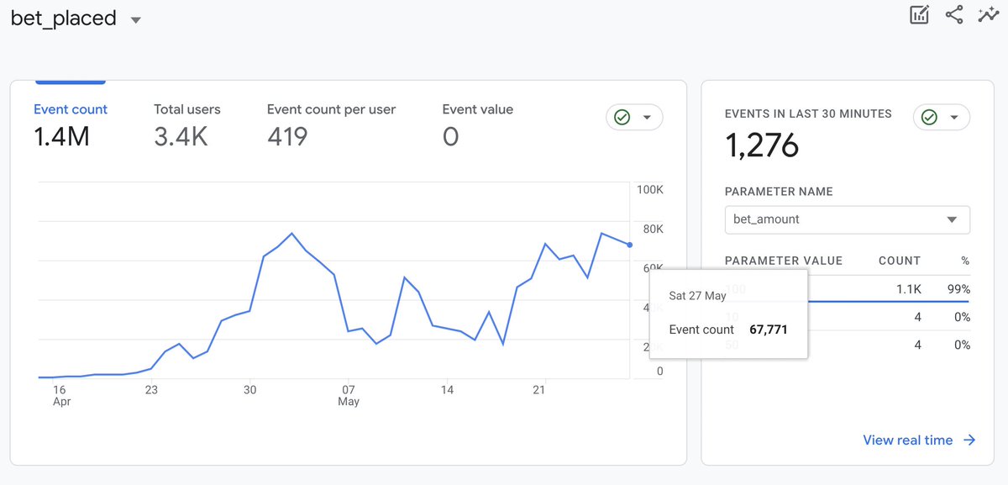1008x485 pixels.
Task: Click the 3.4K total users value
Action: (181, 136)
